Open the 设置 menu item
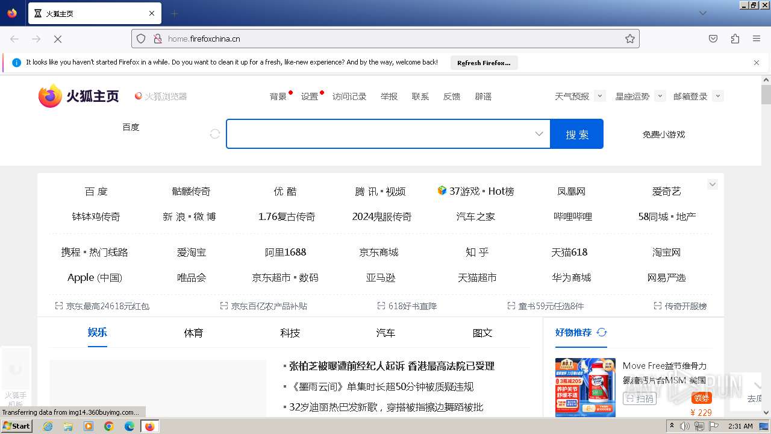 point(310,96)
